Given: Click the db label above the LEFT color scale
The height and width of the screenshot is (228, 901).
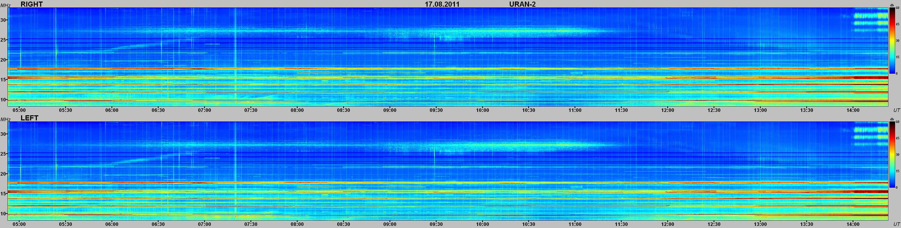Looking at the screenshot, I should click(892, 120).
